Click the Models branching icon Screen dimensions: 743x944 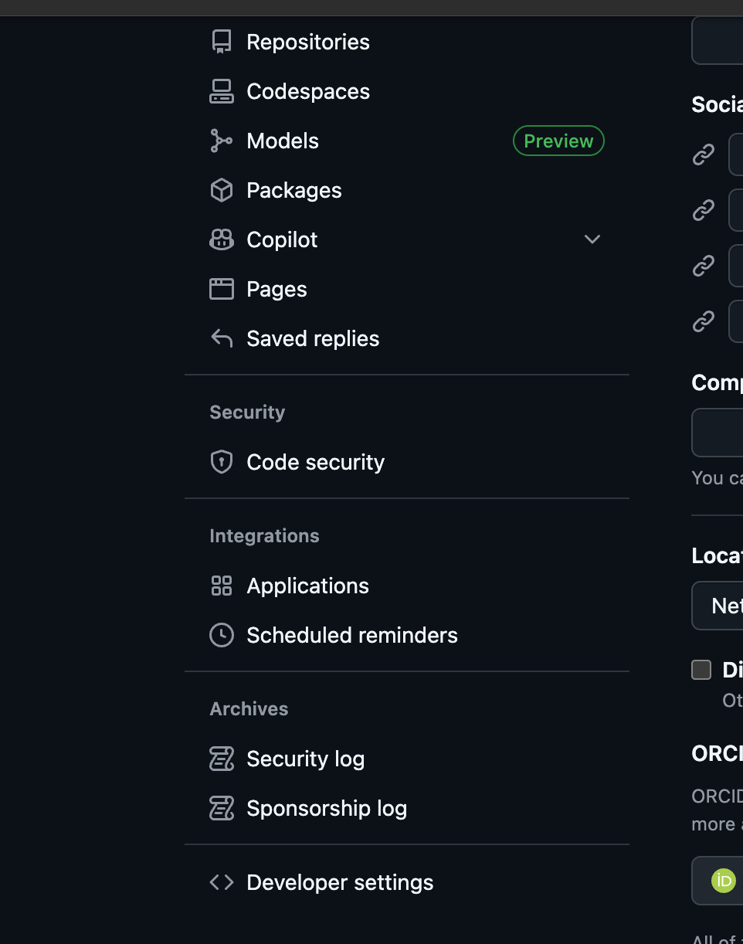tap(222, 140)
